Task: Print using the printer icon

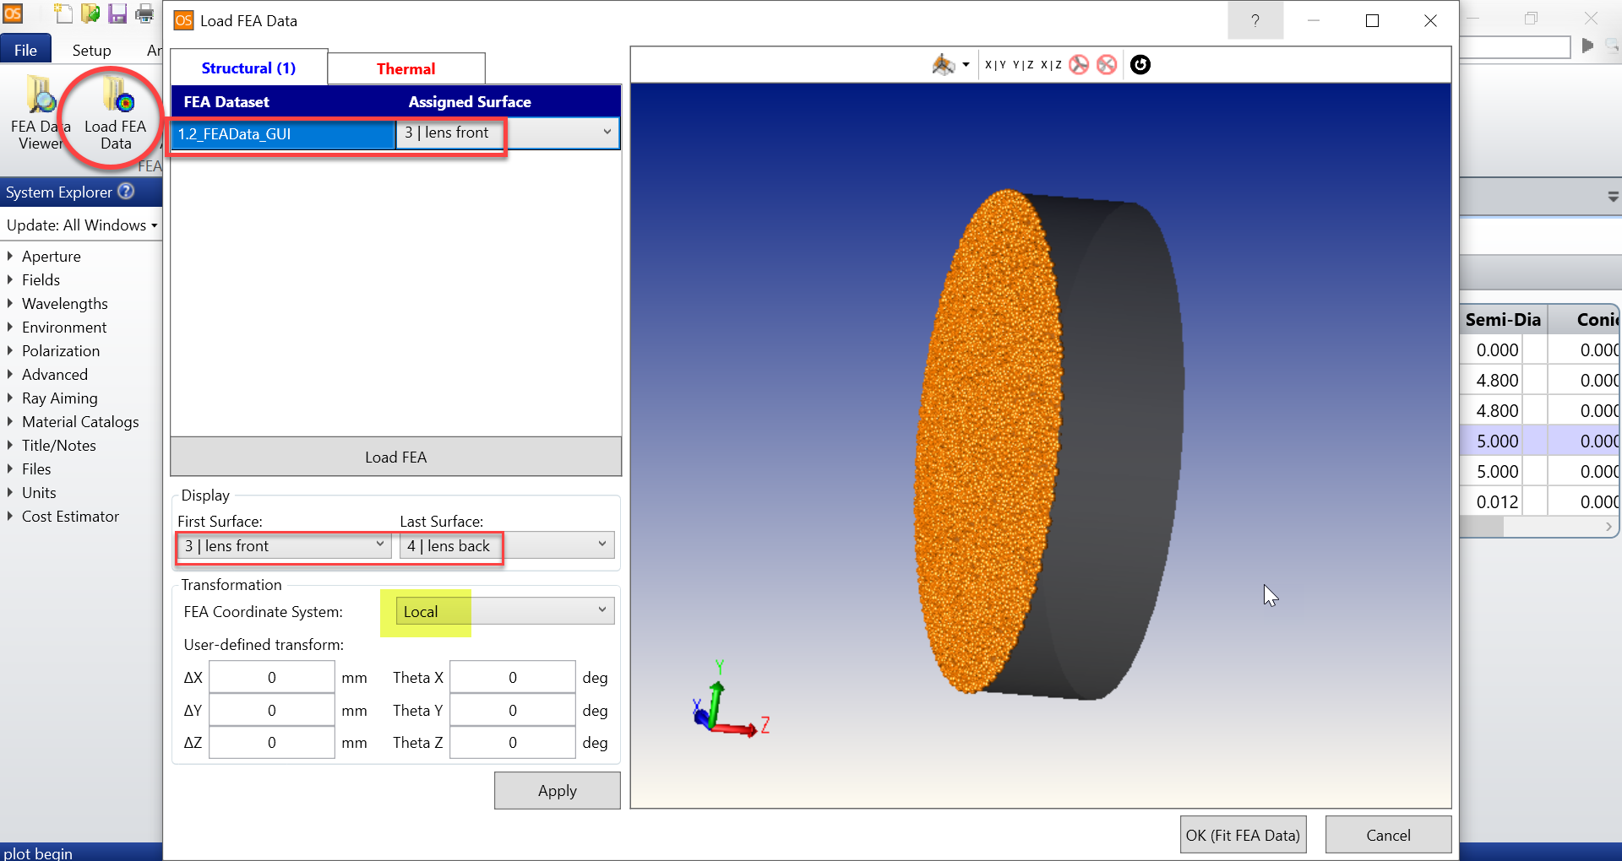Action: pos(145,14)
